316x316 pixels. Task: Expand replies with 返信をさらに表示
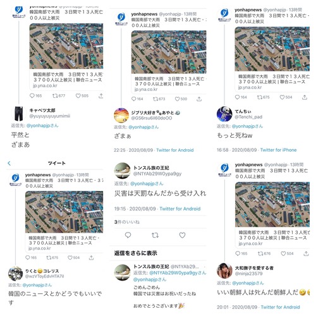(135, 253)
